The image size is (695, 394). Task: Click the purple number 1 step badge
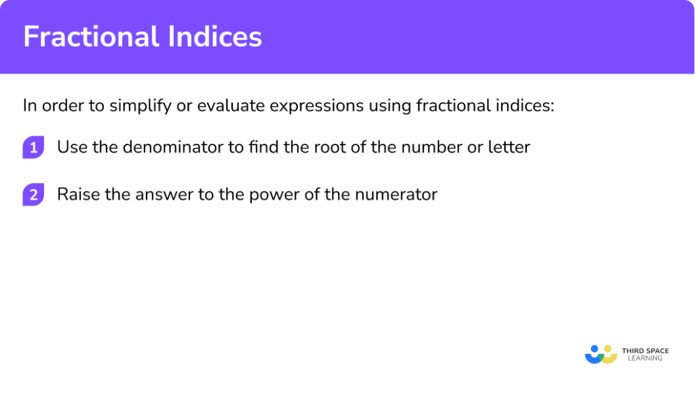pyautogui.click(x=33, y=147)
